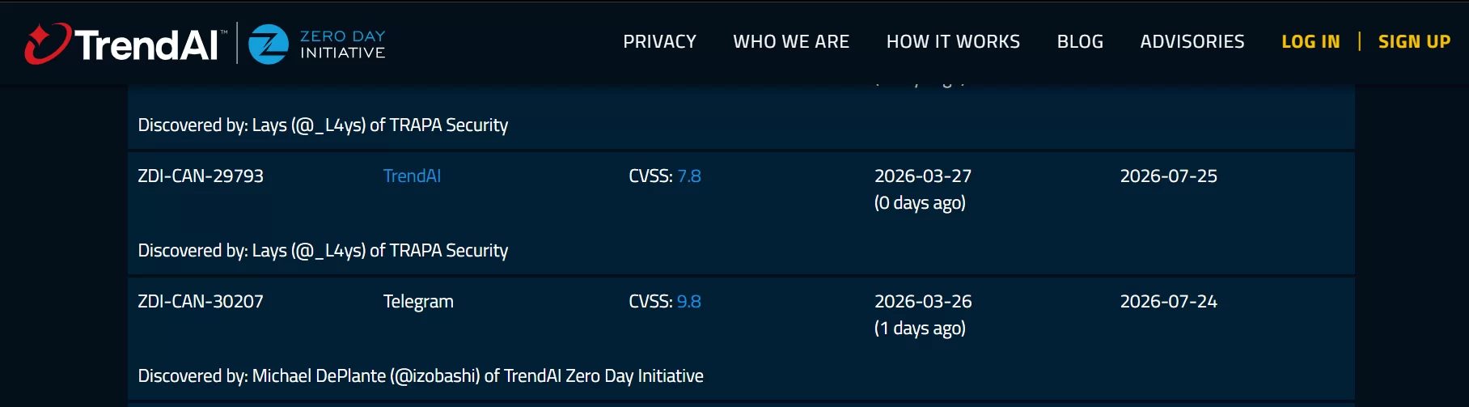Viewport: 1469px width, 407px height.
Task: Click the red TrendAI swirl logo icon
Action: [x=47, y=43]
